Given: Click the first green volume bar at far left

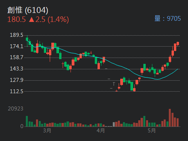Looking at the screenshot, I should pos(27,121).
